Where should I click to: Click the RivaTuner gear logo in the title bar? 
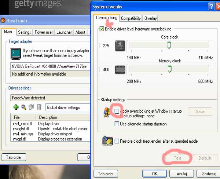tap(3, 21)
